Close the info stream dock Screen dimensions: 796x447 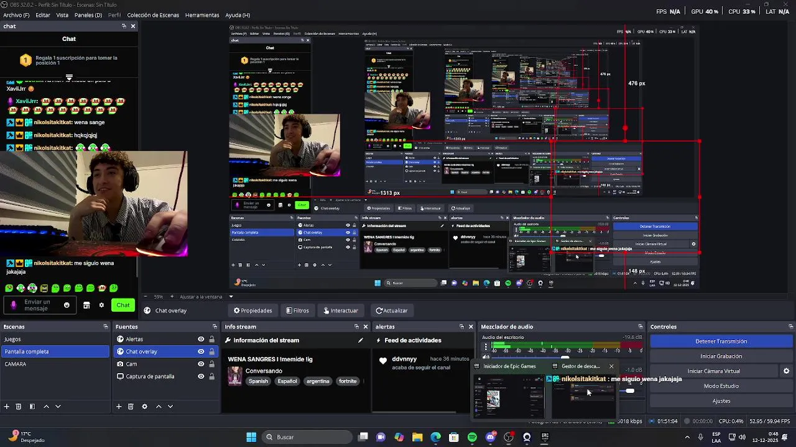(x=366, y=327)
